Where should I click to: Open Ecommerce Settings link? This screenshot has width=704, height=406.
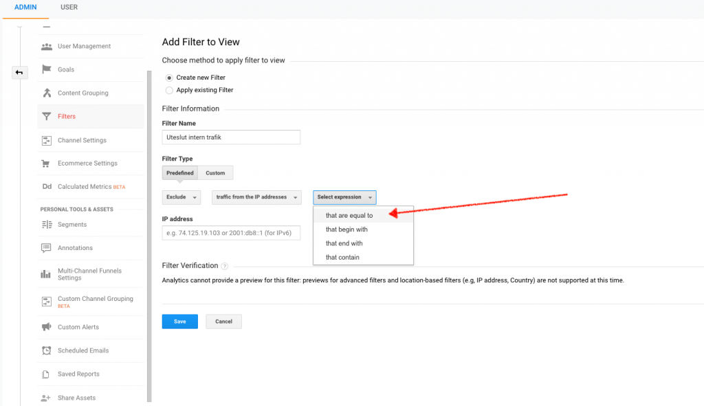tap(87, 163)
